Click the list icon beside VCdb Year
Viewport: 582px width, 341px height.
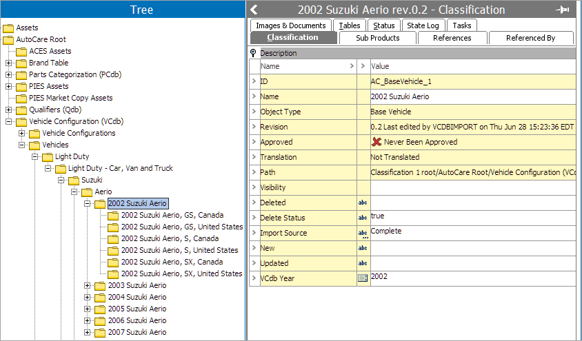[x=363, y=278]
